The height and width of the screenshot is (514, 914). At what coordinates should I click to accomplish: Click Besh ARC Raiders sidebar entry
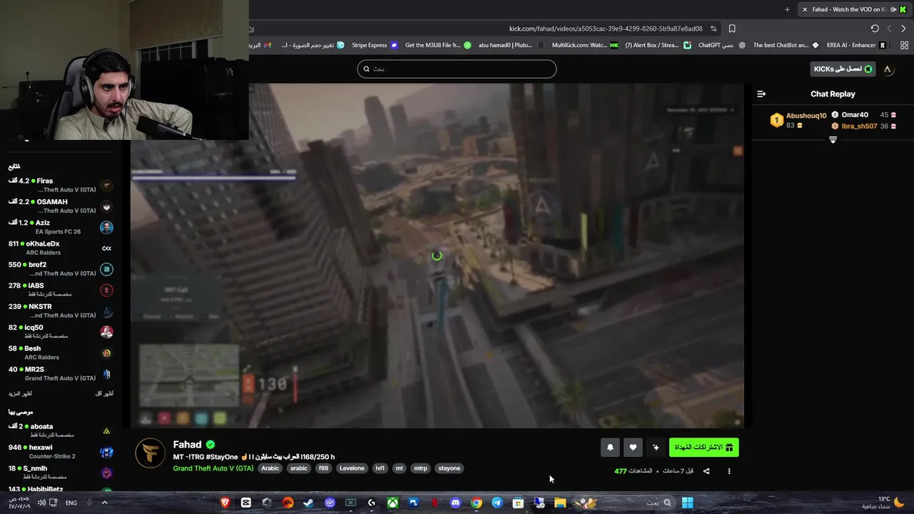(x=61, y=353)
